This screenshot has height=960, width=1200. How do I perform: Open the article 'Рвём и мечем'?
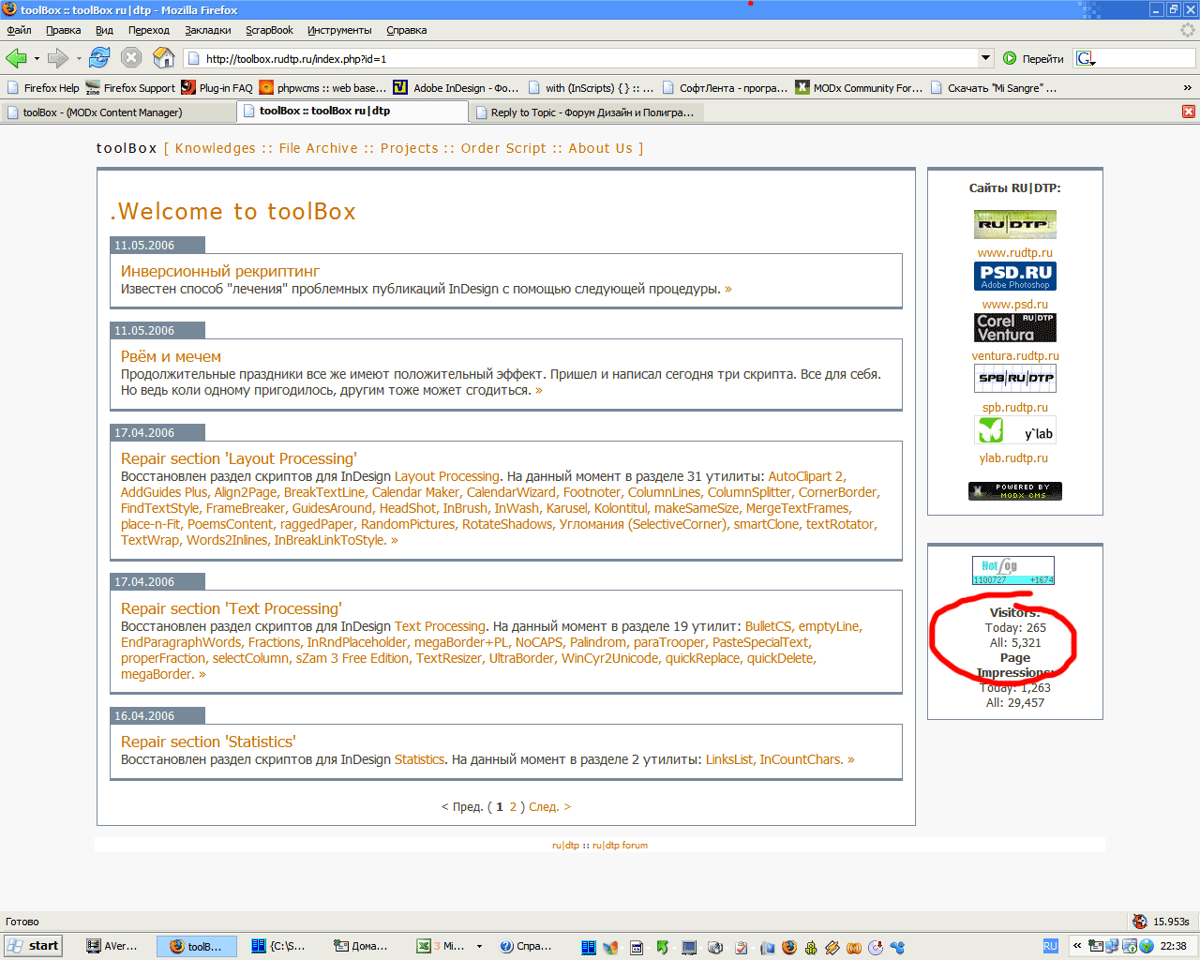tap(171, 356)
